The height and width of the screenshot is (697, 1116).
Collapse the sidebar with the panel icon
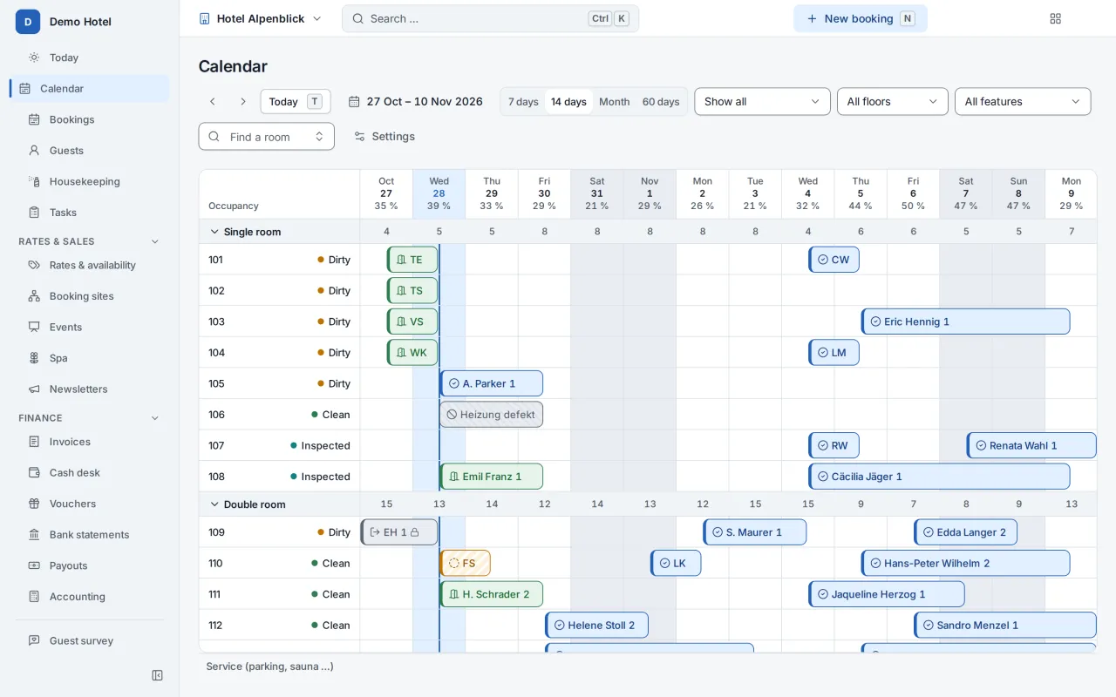pyautogui.click(x=157, y=675)
